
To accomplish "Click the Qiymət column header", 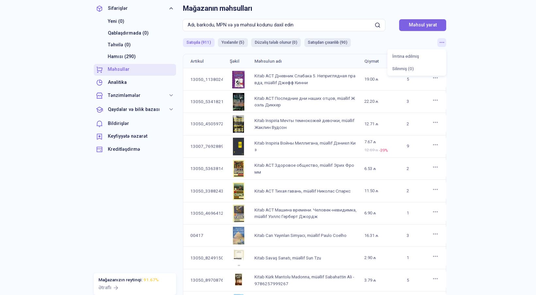I will pos(372,61).
